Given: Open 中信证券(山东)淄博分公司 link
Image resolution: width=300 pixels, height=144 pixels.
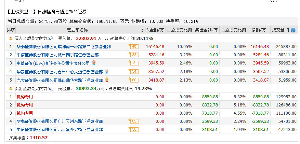Looking at the screenshot, I should tap(53, 63).
